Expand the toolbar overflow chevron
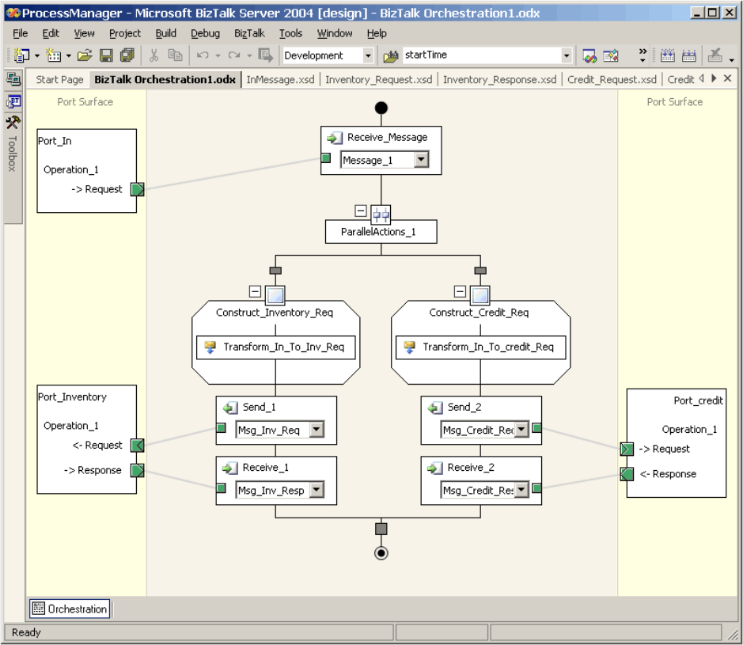The width and height of the screenshot is (743, 645). pyautogui.click(x=643, y=55)
